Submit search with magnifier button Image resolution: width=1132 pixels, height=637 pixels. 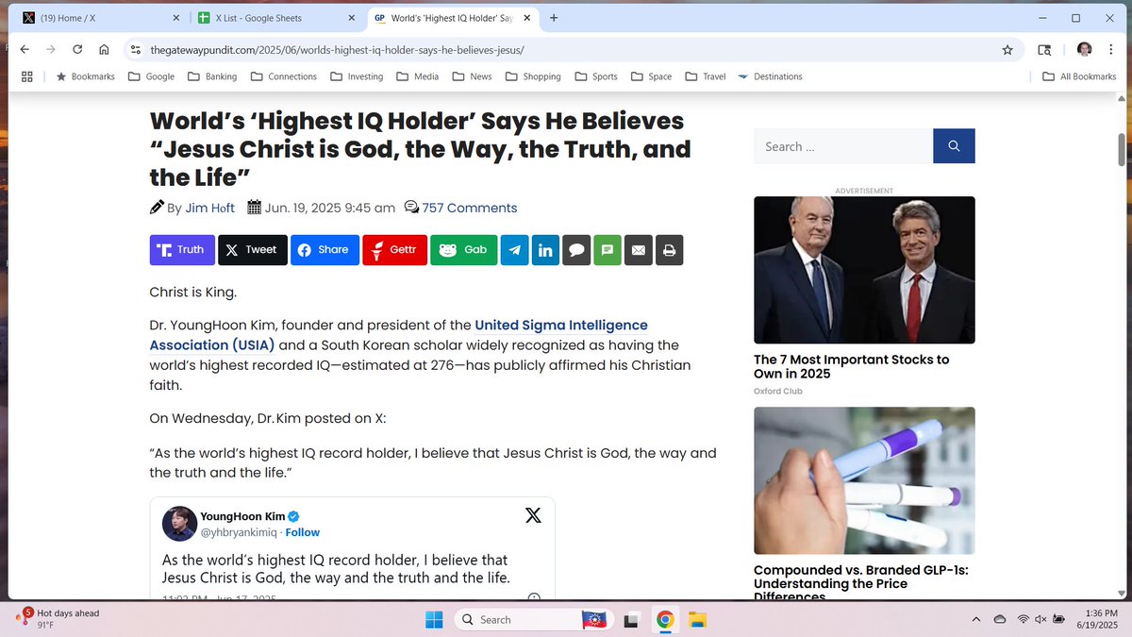coord(954,146)
